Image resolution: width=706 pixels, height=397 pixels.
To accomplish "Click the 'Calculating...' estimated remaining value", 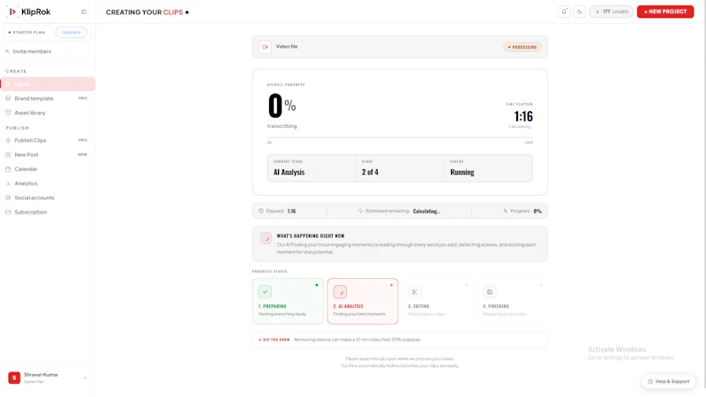I will (x=426, y=211).
